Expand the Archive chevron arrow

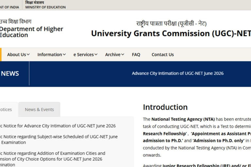(123, 55)
